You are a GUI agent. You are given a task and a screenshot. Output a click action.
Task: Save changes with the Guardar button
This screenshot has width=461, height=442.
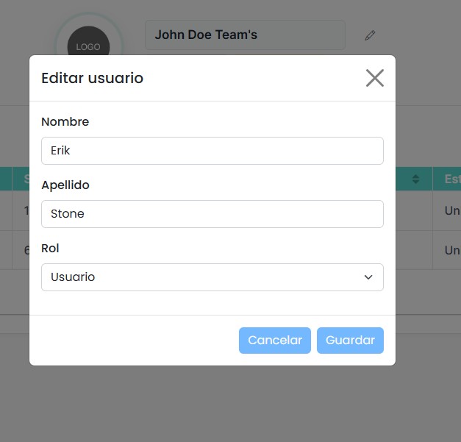pos(350,341)
